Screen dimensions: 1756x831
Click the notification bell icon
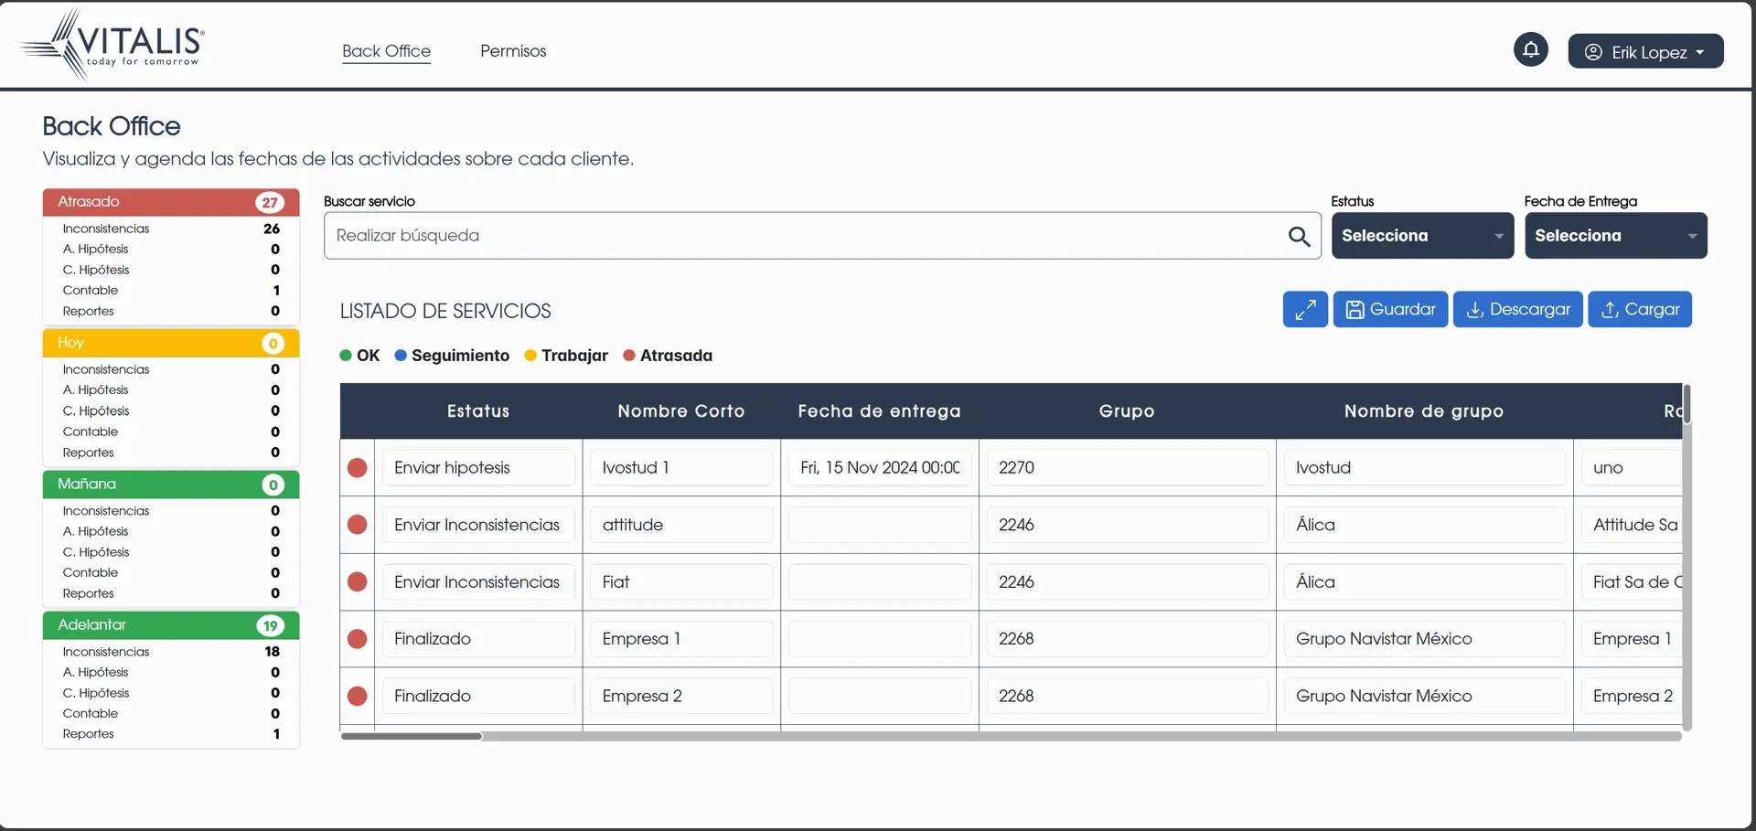tap(1530, 49)
